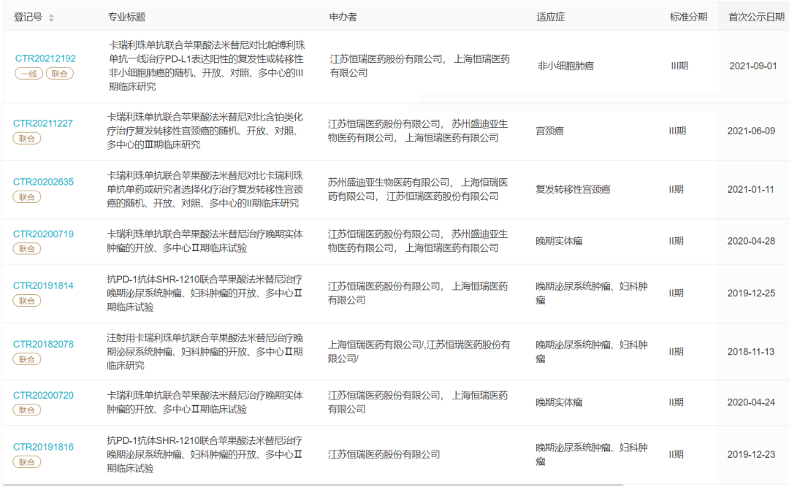Click the 联合 tag under CTR20202635
This screenshot has height=487, width=789.
click(27, 196)
